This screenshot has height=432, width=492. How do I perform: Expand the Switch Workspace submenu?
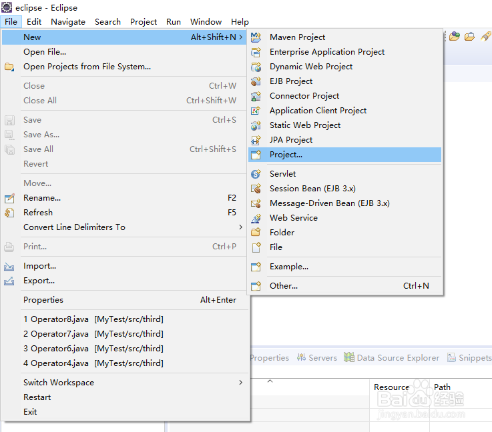point(241,382)
